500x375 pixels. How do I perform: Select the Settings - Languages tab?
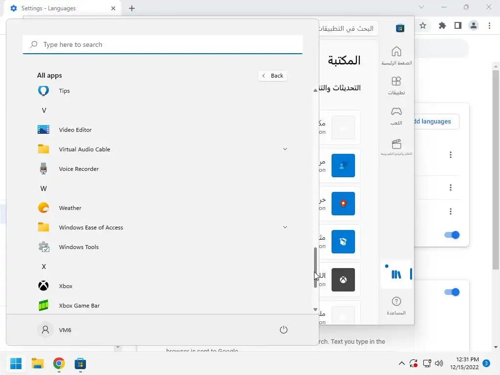[62, 8]
